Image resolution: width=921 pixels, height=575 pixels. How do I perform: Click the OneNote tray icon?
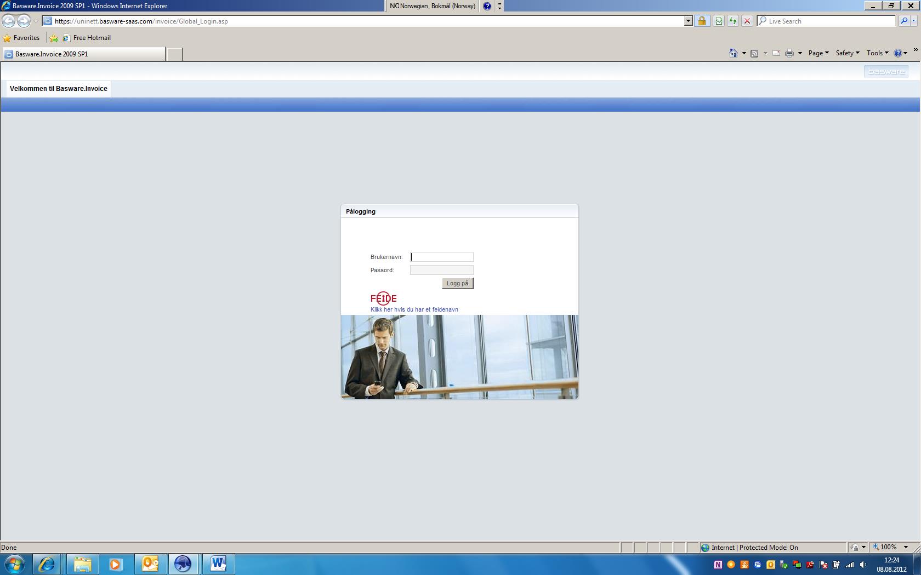718,565
